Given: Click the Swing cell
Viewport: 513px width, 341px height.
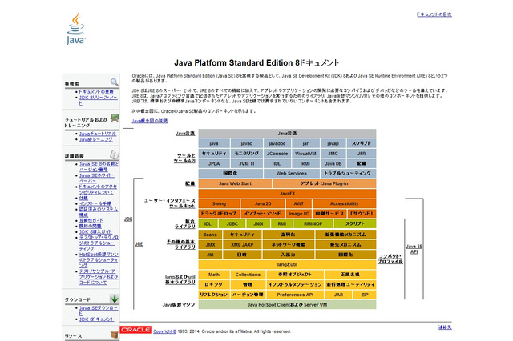Looking at the screenshot, I should coord(219,204).
